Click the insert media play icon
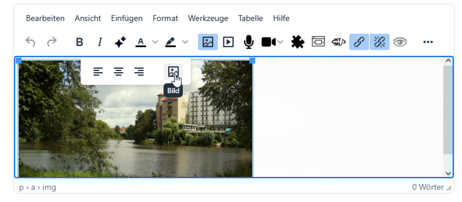The width and height of the screenshot is (462, 202). [228, 42]
